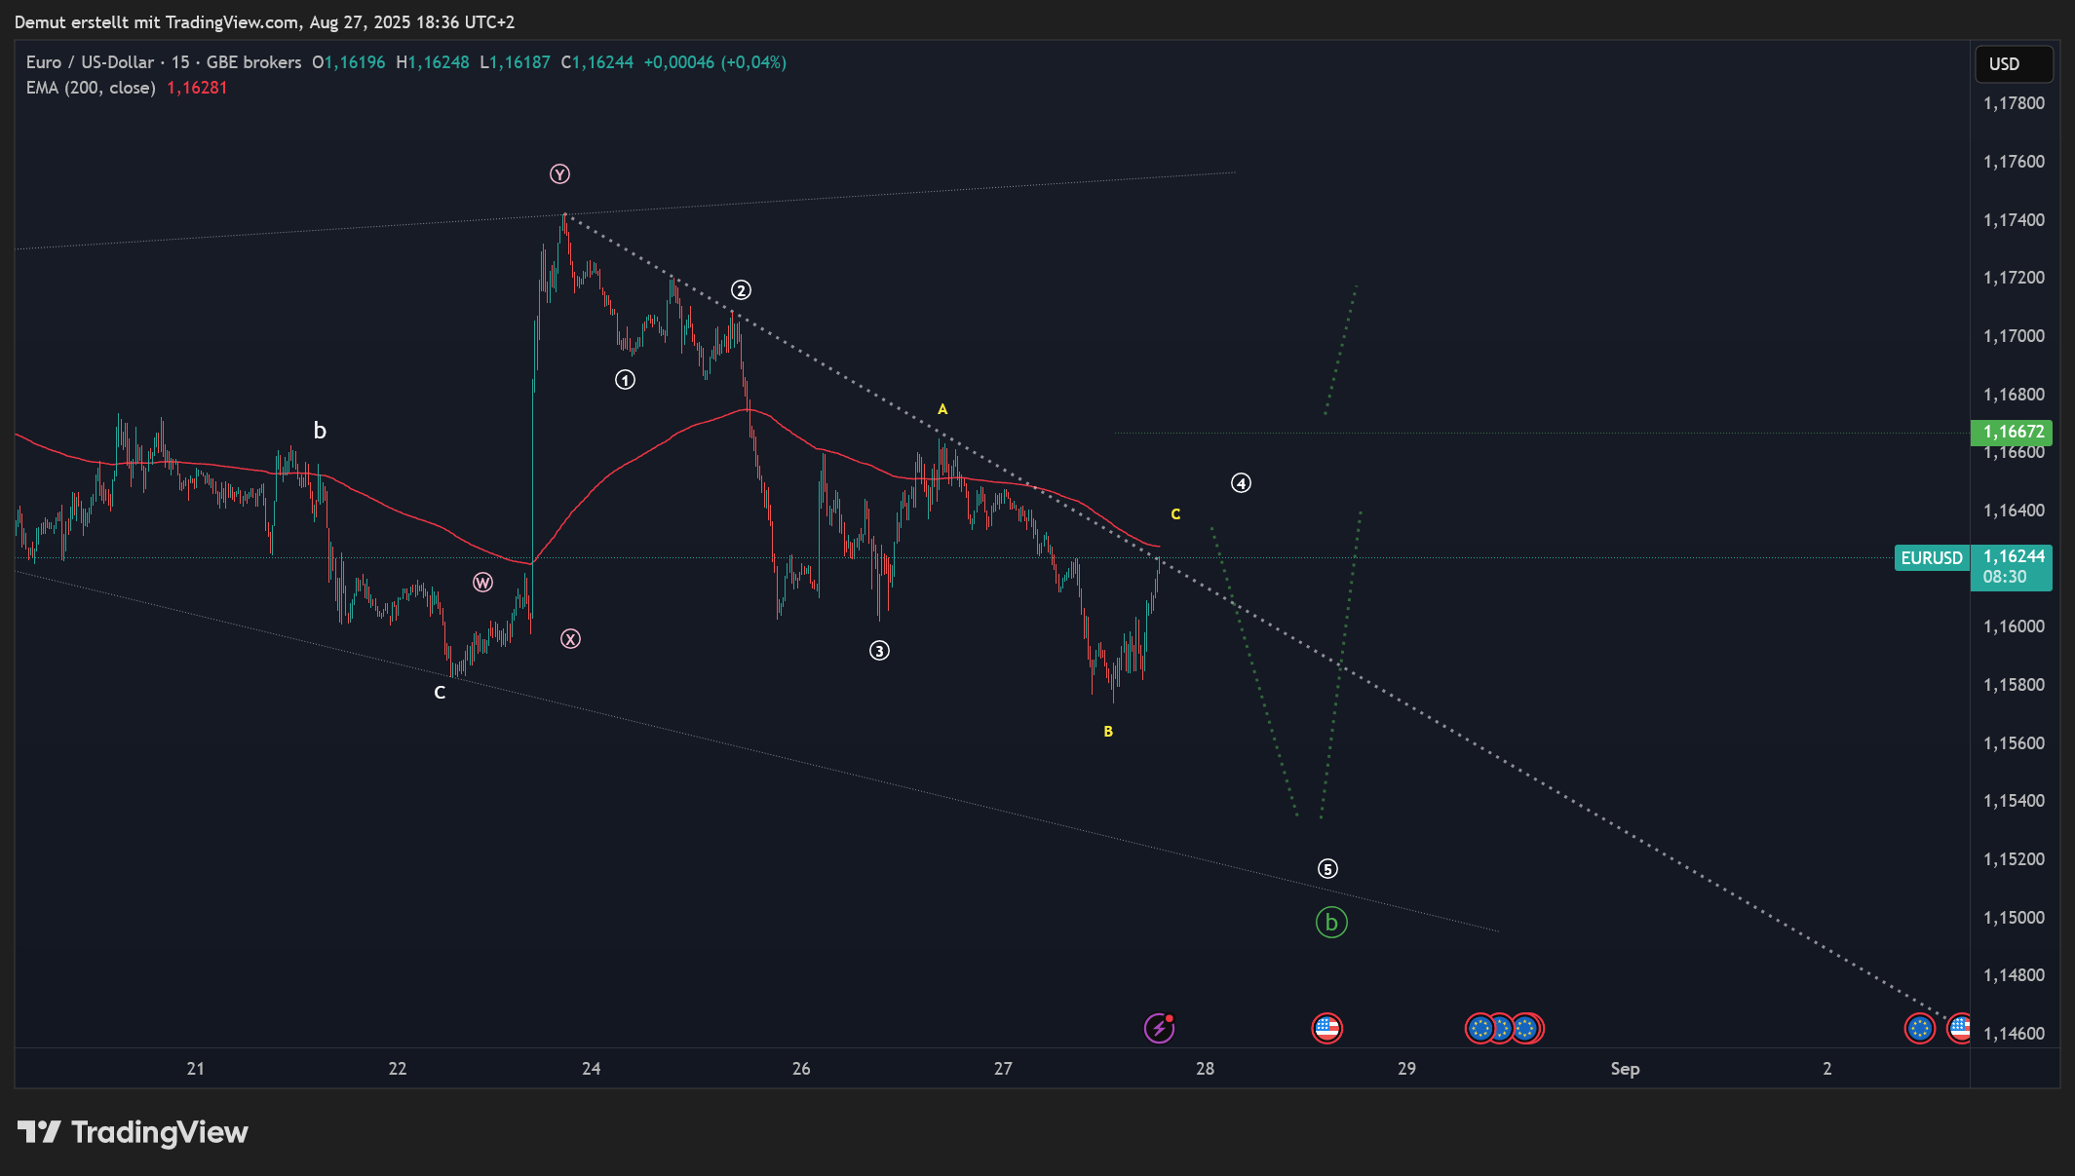Click the TradingView logo
This screenshot has height=1176, width=2075.
click(x=134, y=1132)
